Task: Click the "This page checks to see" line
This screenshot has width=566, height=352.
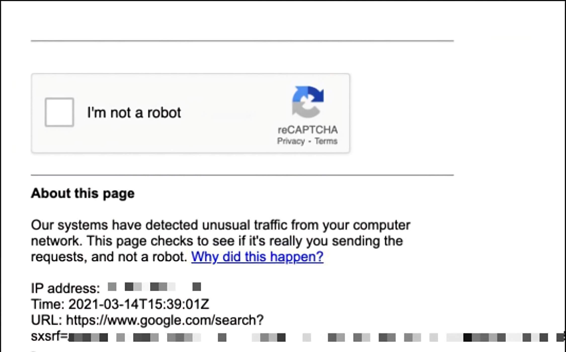Action: tap(245, 241)
